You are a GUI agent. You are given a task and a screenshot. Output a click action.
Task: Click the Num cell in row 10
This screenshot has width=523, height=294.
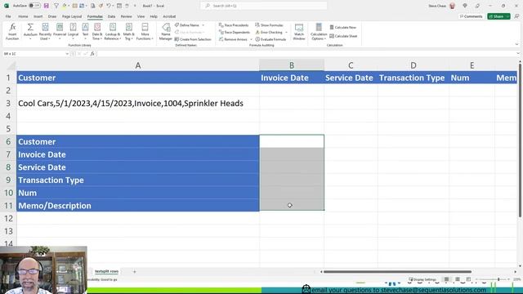[x=138, y=193]
